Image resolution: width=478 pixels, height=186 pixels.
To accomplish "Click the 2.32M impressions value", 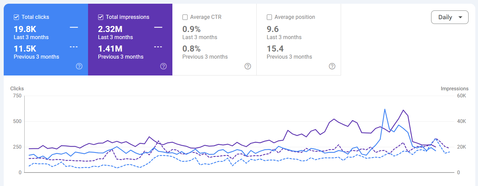I will (x=110, y=29).
